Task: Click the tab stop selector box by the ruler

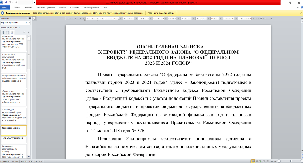Action: pyautogui.click(x=34, y=18)
